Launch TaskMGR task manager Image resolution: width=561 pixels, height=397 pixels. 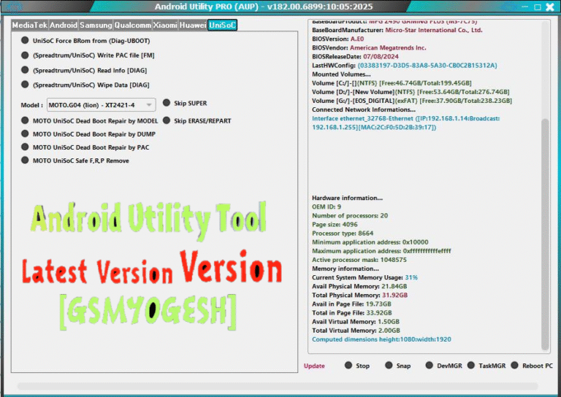coord(471,366)
